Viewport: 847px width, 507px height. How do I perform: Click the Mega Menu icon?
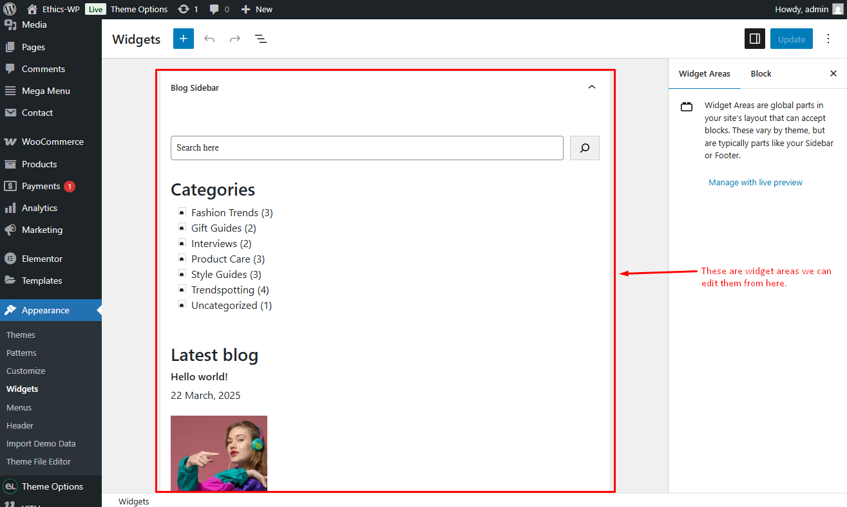(x=10, y=91)
